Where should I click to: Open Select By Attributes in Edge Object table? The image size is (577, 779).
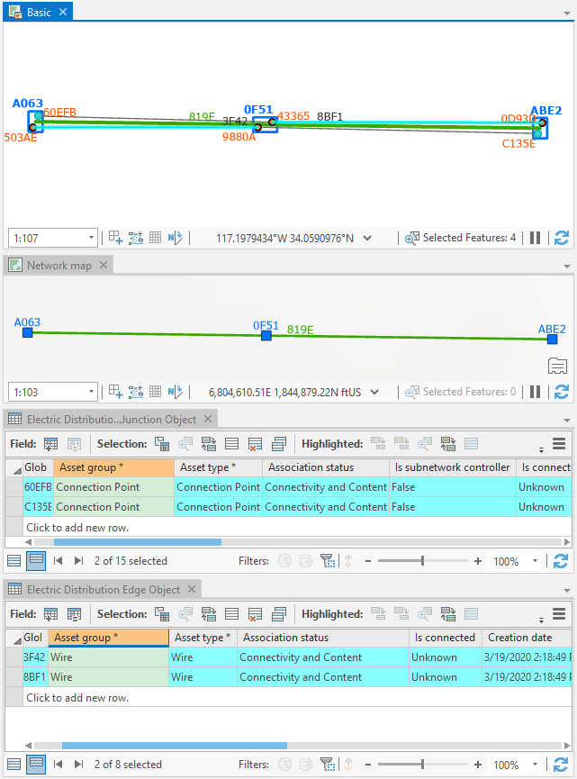point(161,614)
